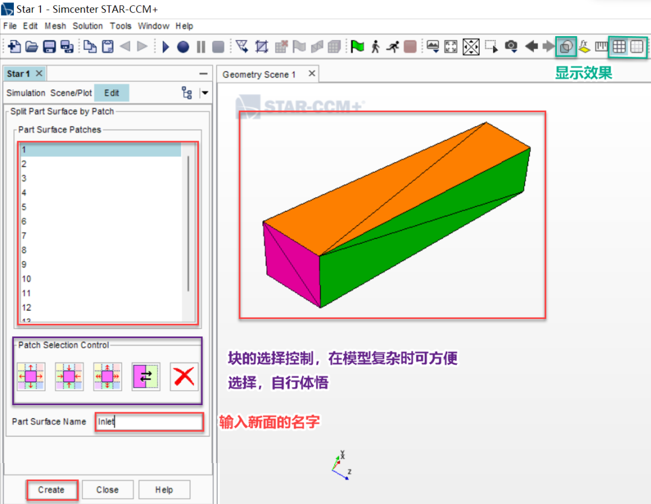
Task: Close the Star 1 panel tab
Action: pos(39,74)
